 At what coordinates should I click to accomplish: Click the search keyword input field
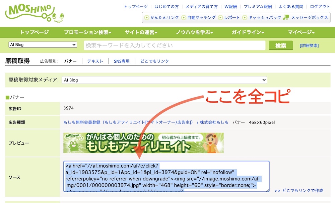(x=175, y=45)
